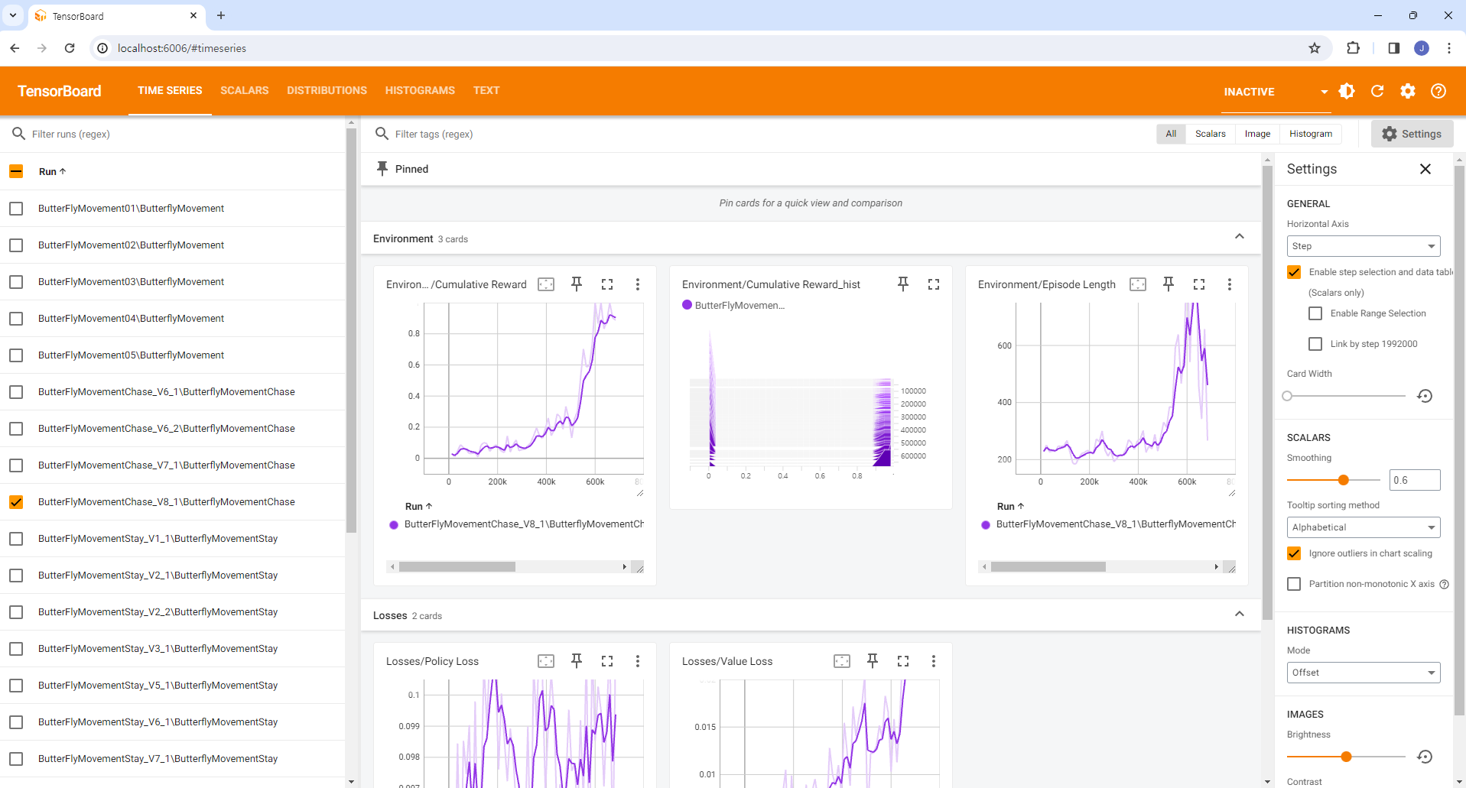This screenshot has height=788, width=1466.
Task: Fit domain to data on Cumulative Reward card
Action: 546,284
